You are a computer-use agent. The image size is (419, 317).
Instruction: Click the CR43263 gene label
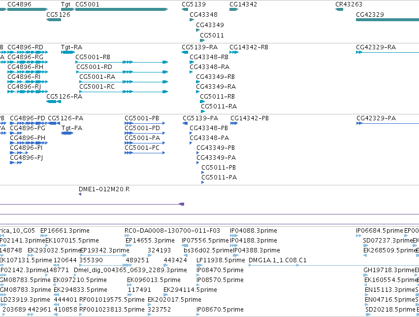(349, 4)
